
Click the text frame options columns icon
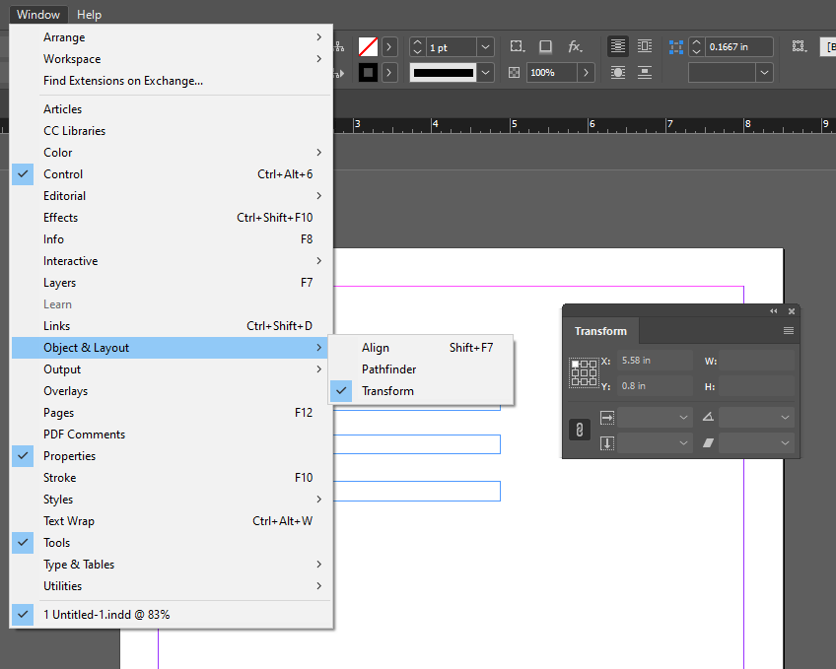pyautogui.click(x=644, y=45)
